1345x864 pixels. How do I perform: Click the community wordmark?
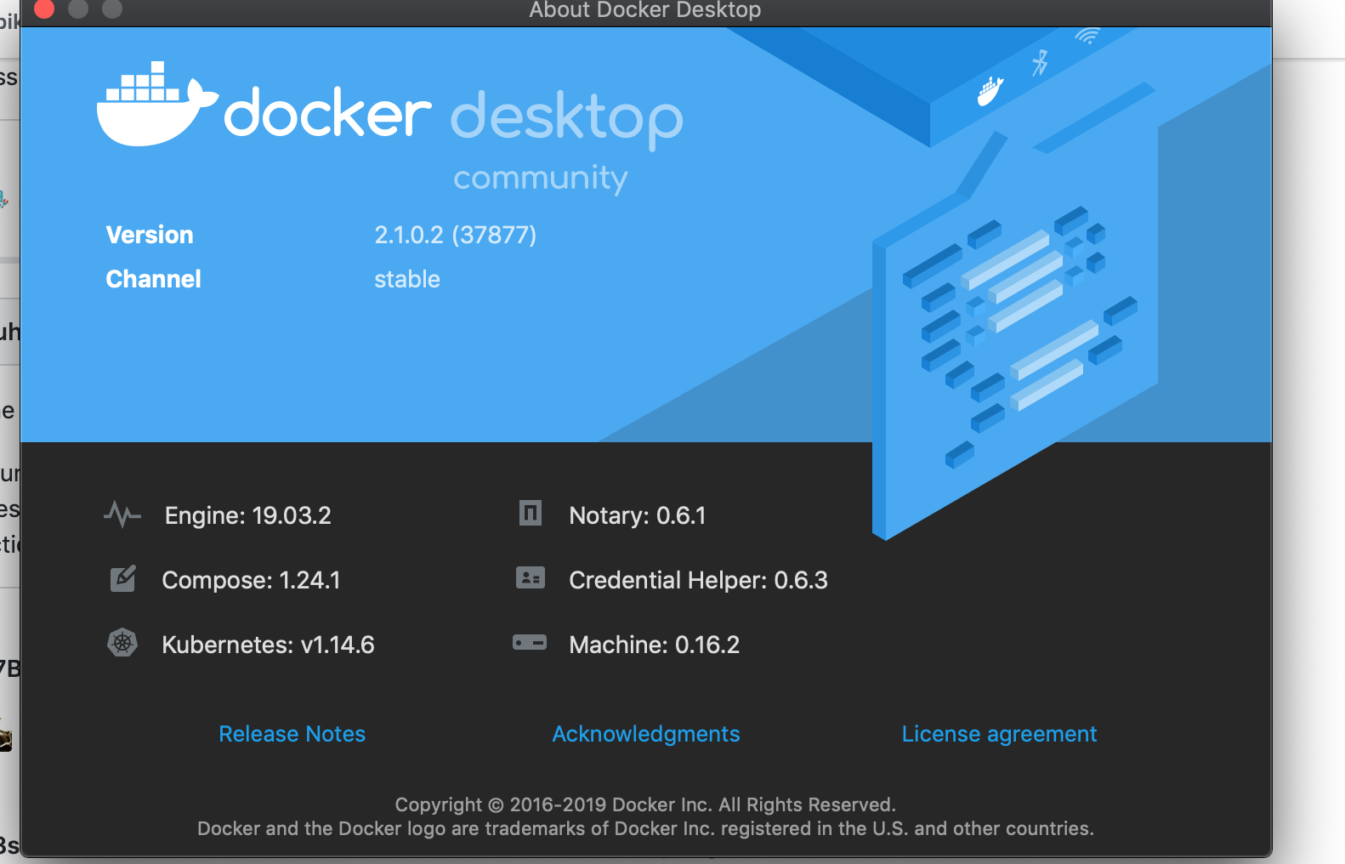tap(541, 179)
